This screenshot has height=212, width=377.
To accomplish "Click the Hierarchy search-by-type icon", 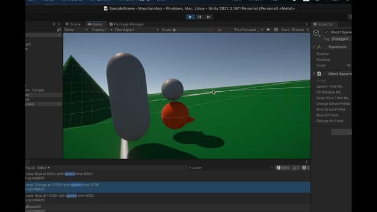I will point(59,30).
